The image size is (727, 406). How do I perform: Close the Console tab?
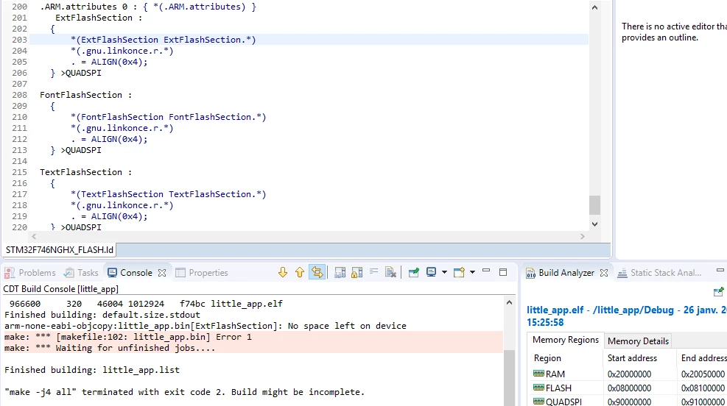tap(162, 273)
